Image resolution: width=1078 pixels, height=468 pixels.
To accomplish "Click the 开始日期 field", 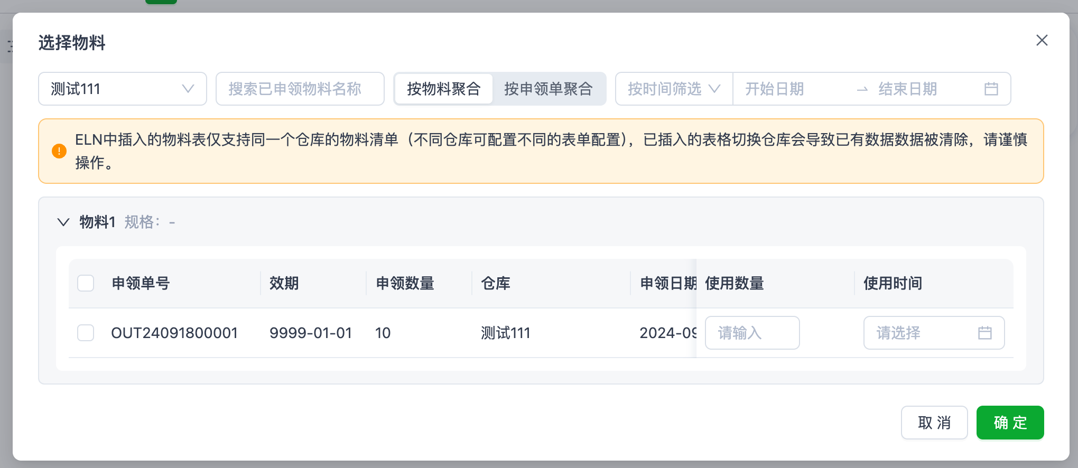I will point(793,89).
